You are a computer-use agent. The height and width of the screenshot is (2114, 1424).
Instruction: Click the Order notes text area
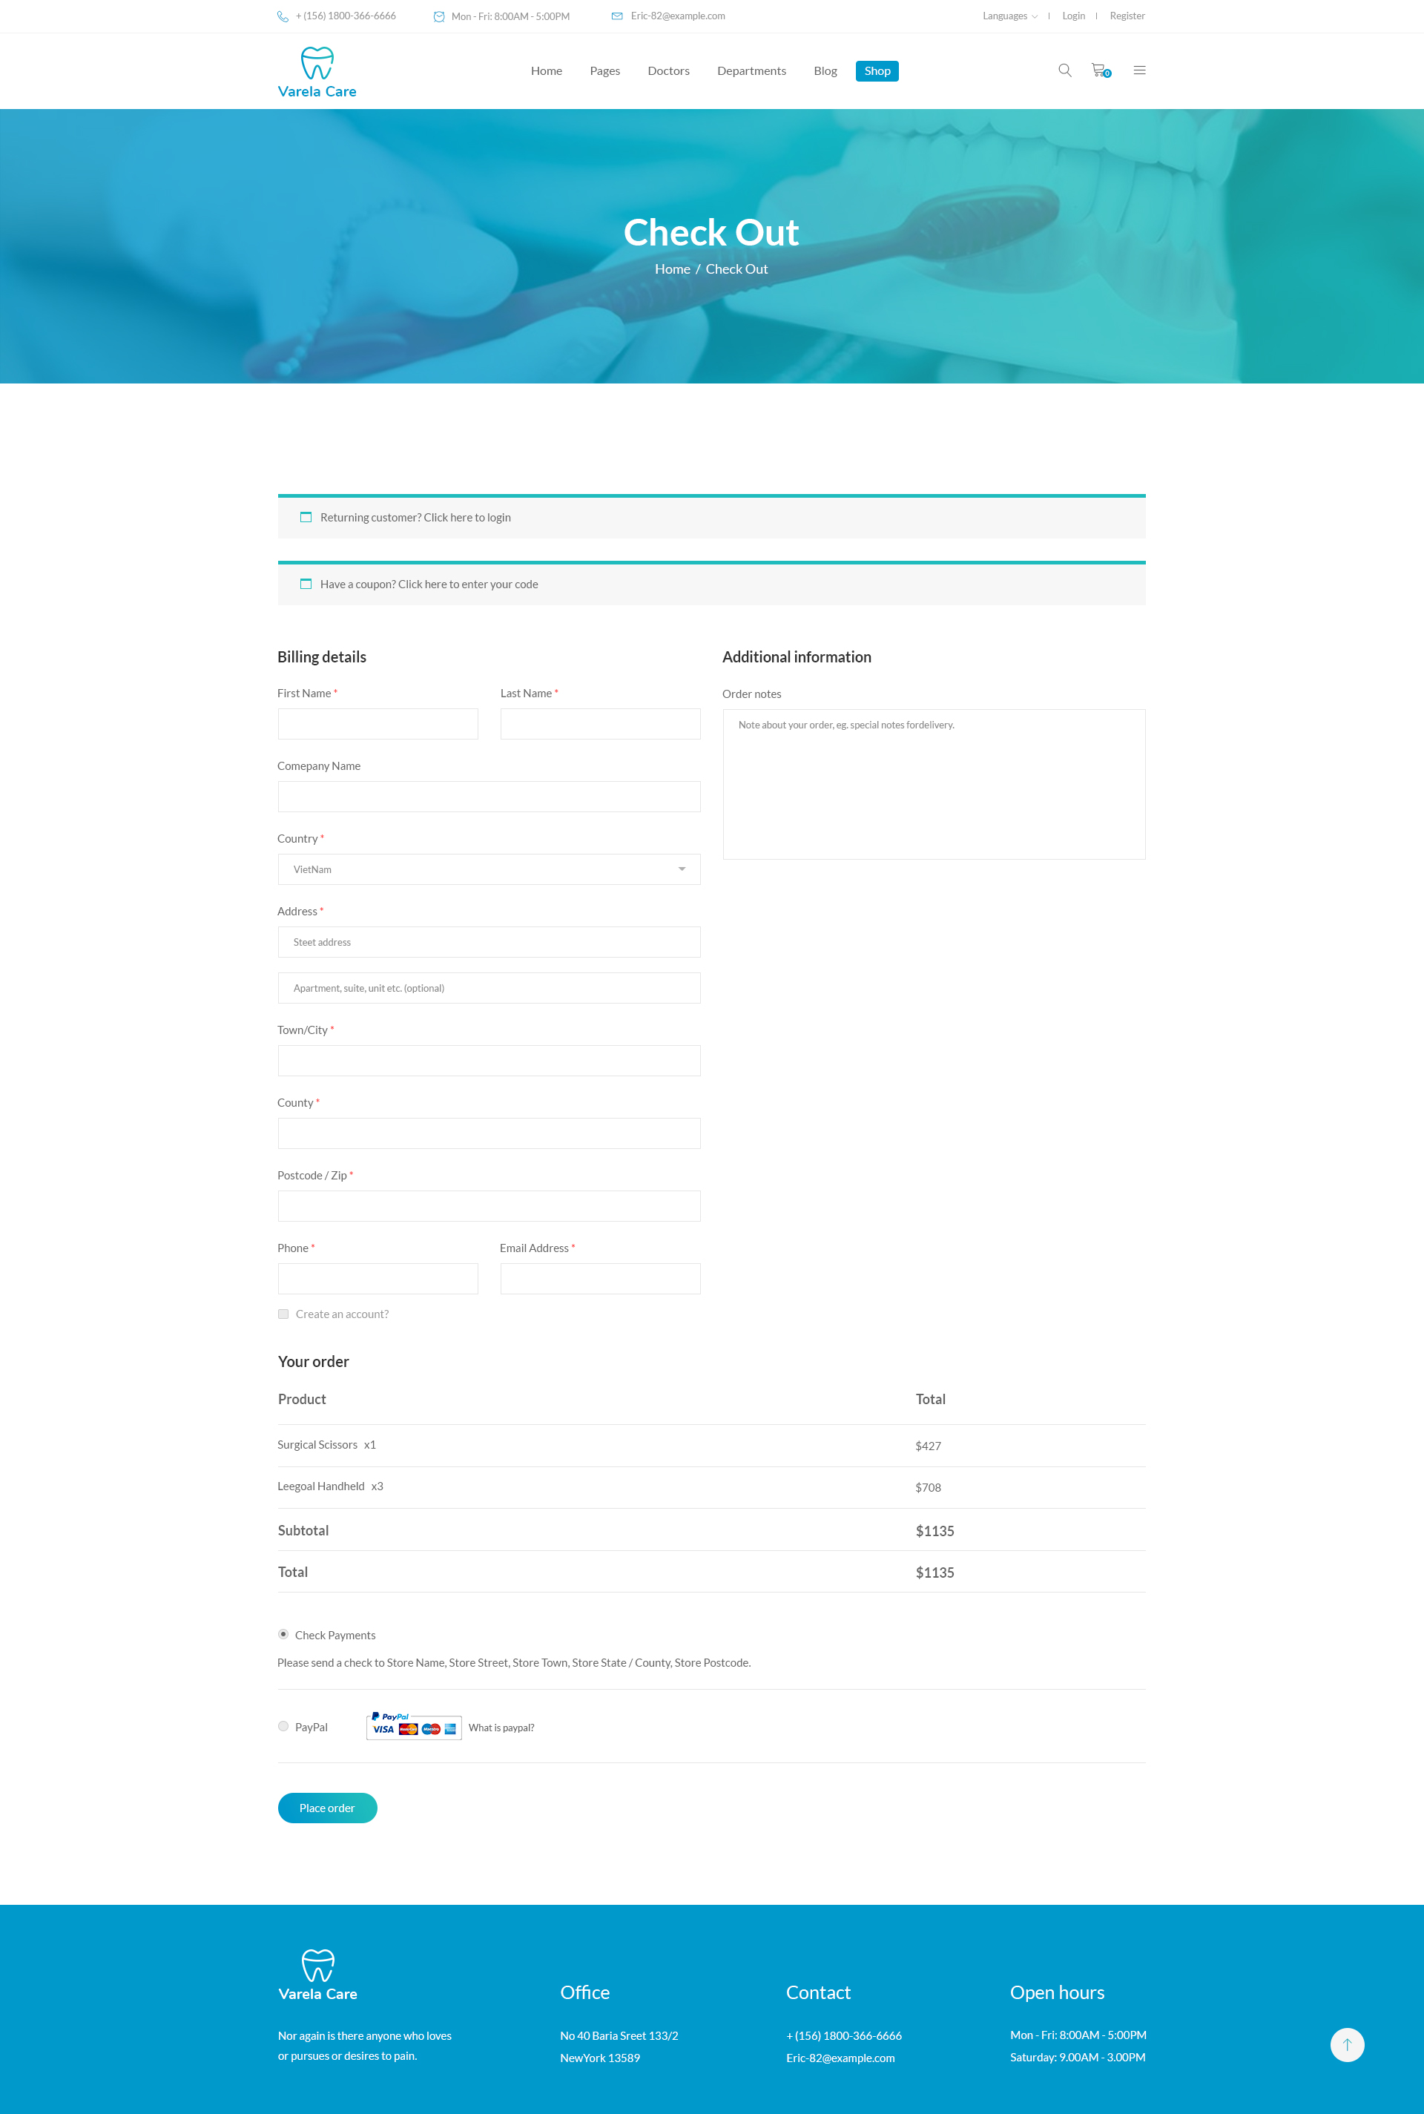933,784
